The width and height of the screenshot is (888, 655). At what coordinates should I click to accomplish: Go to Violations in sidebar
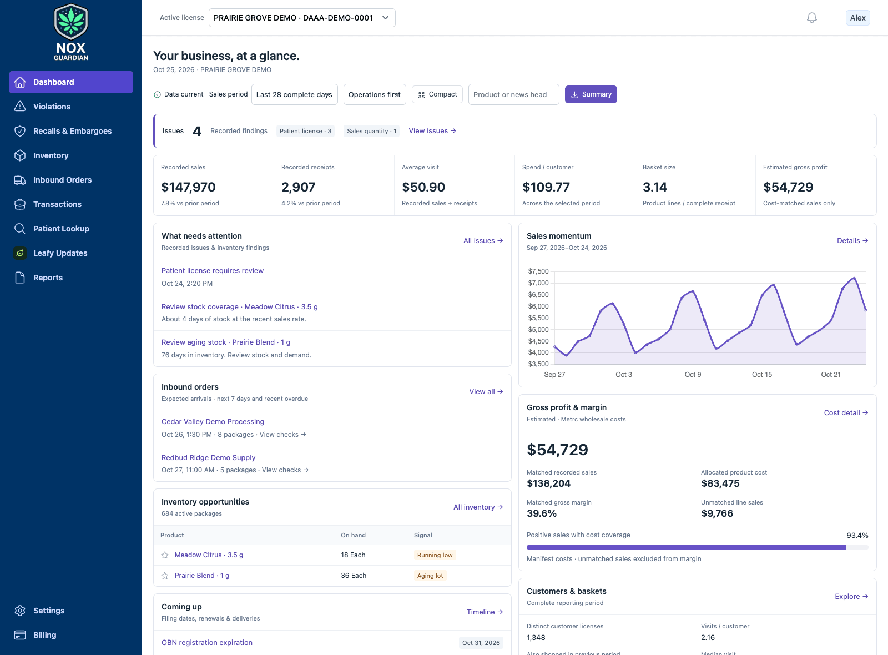pyautogui.click(x=71, y=107)
